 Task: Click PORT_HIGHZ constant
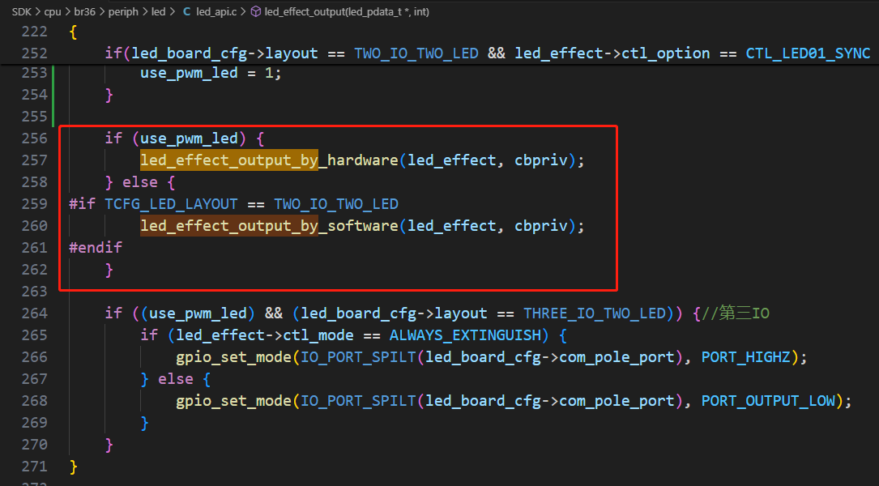tap(746, 357)
